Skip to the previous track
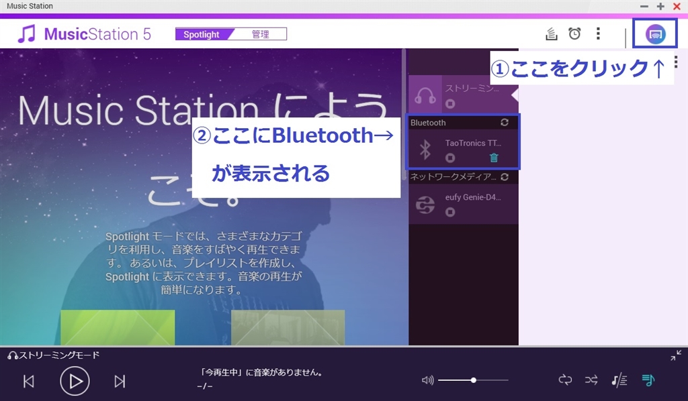The image size is (688, 401). coord(29,382)
